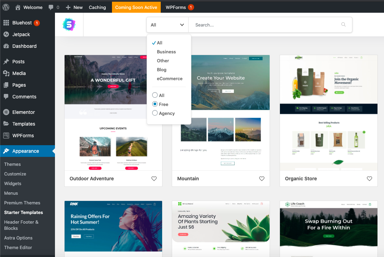Open the DNK Raining Offers template thumbnail
The image size is (384, 257).
point(113,228)
